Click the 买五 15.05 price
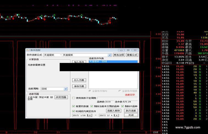This screenshot has height=134, width=208. (x=180, y=38)
